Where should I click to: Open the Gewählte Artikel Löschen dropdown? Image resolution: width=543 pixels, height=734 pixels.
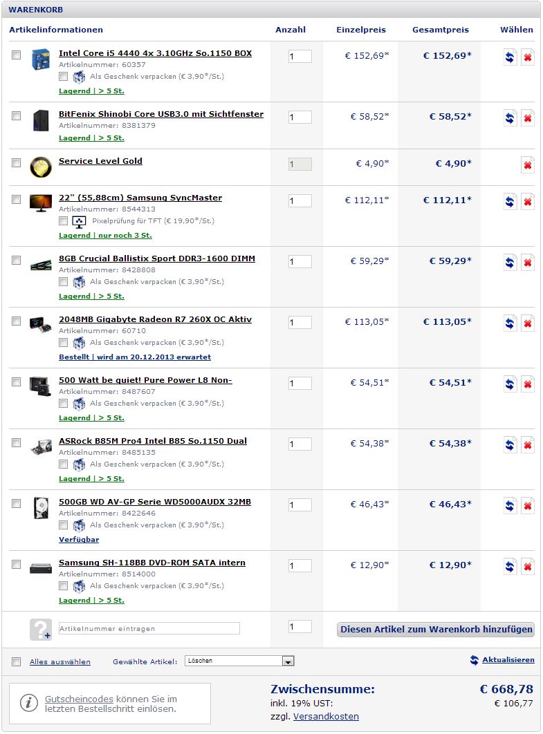pos(239,661)
